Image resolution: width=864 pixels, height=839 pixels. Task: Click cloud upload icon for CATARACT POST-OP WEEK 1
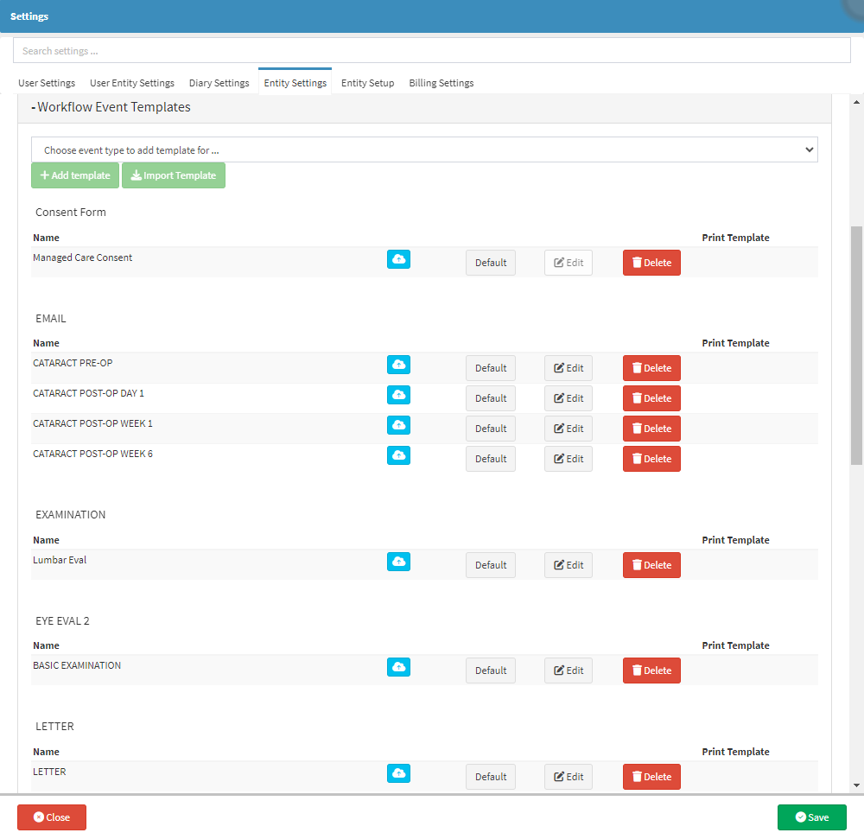point(398,425)
